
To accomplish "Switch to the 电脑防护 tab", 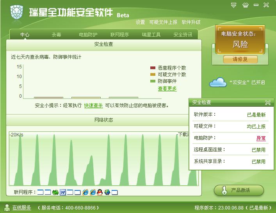I will 88,34.
